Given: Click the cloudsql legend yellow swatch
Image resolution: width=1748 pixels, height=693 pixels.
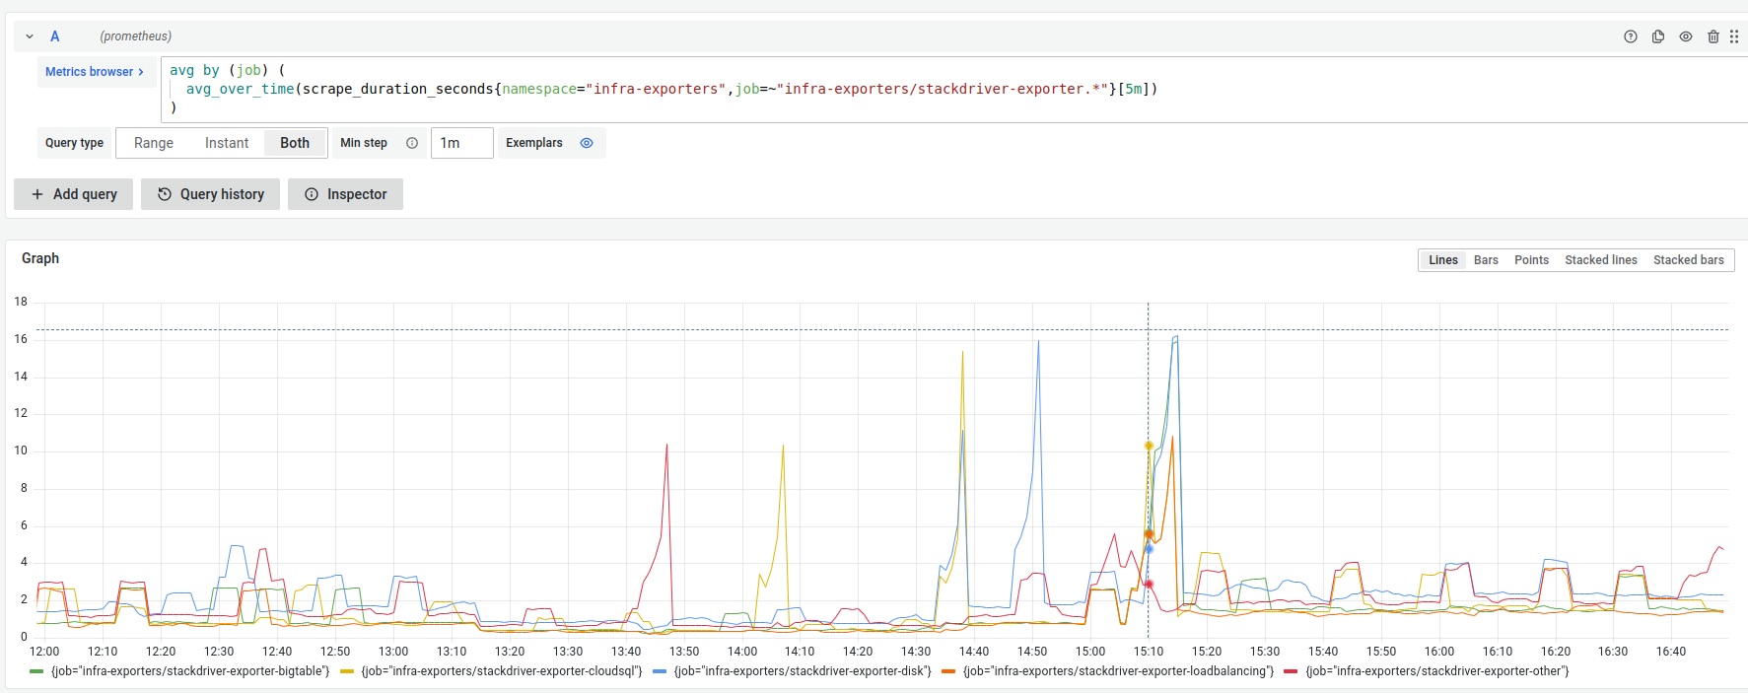Looking at the screenshot, I should coord(347,671).
